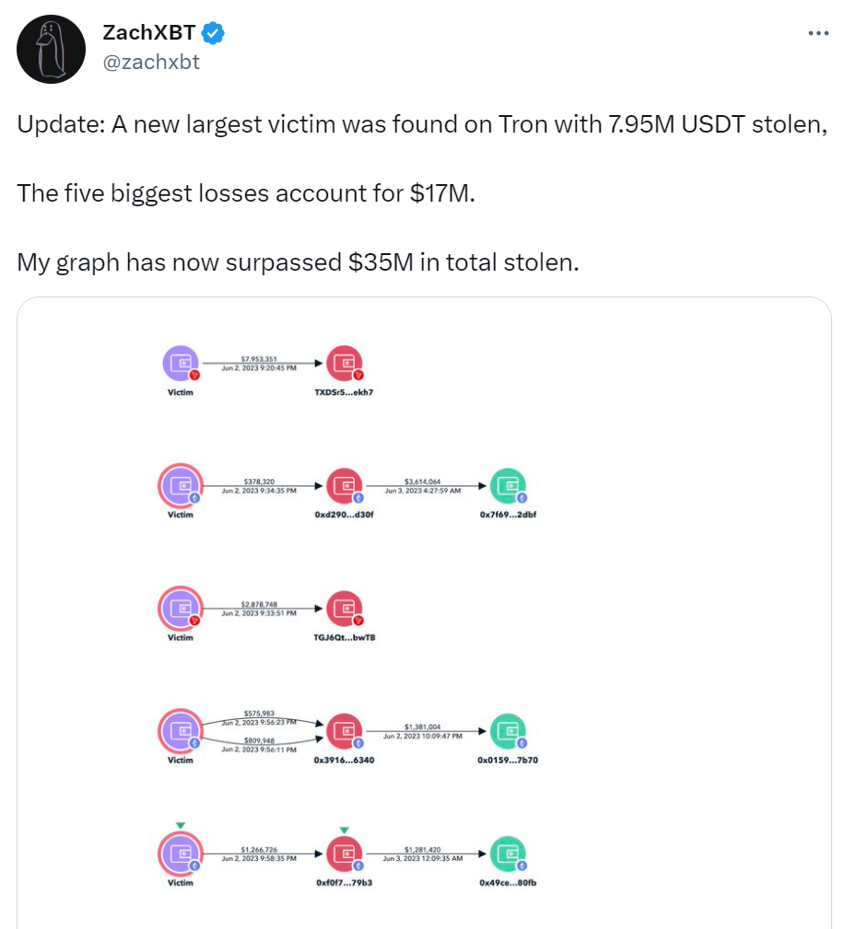Open the @zachxbt handle link
This screenshot has width=845, height=929.
click(151, 62)
